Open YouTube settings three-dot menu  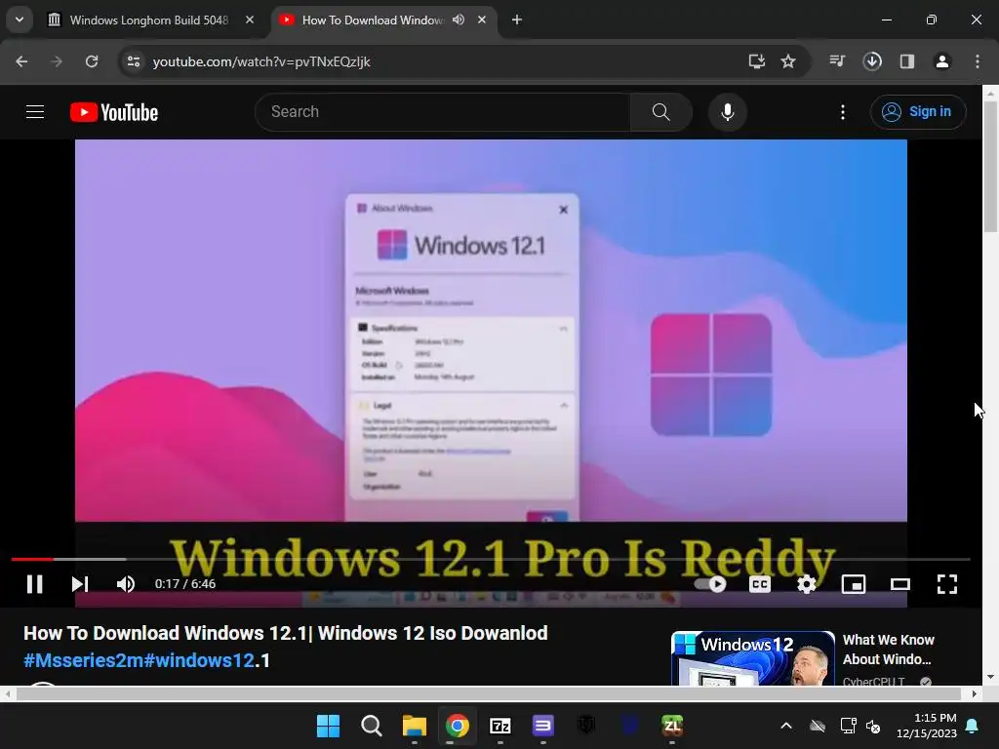click(842, 112)
